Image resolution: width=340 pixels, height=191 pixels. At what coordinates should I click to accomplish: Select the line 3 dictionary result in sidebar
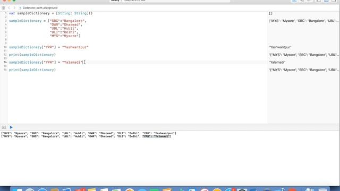tap(303, 21)
